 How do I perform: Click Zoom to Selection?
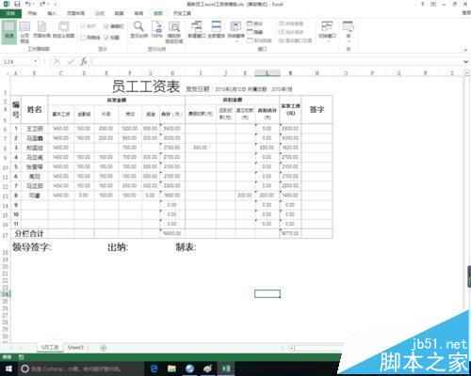coord(174,32)
